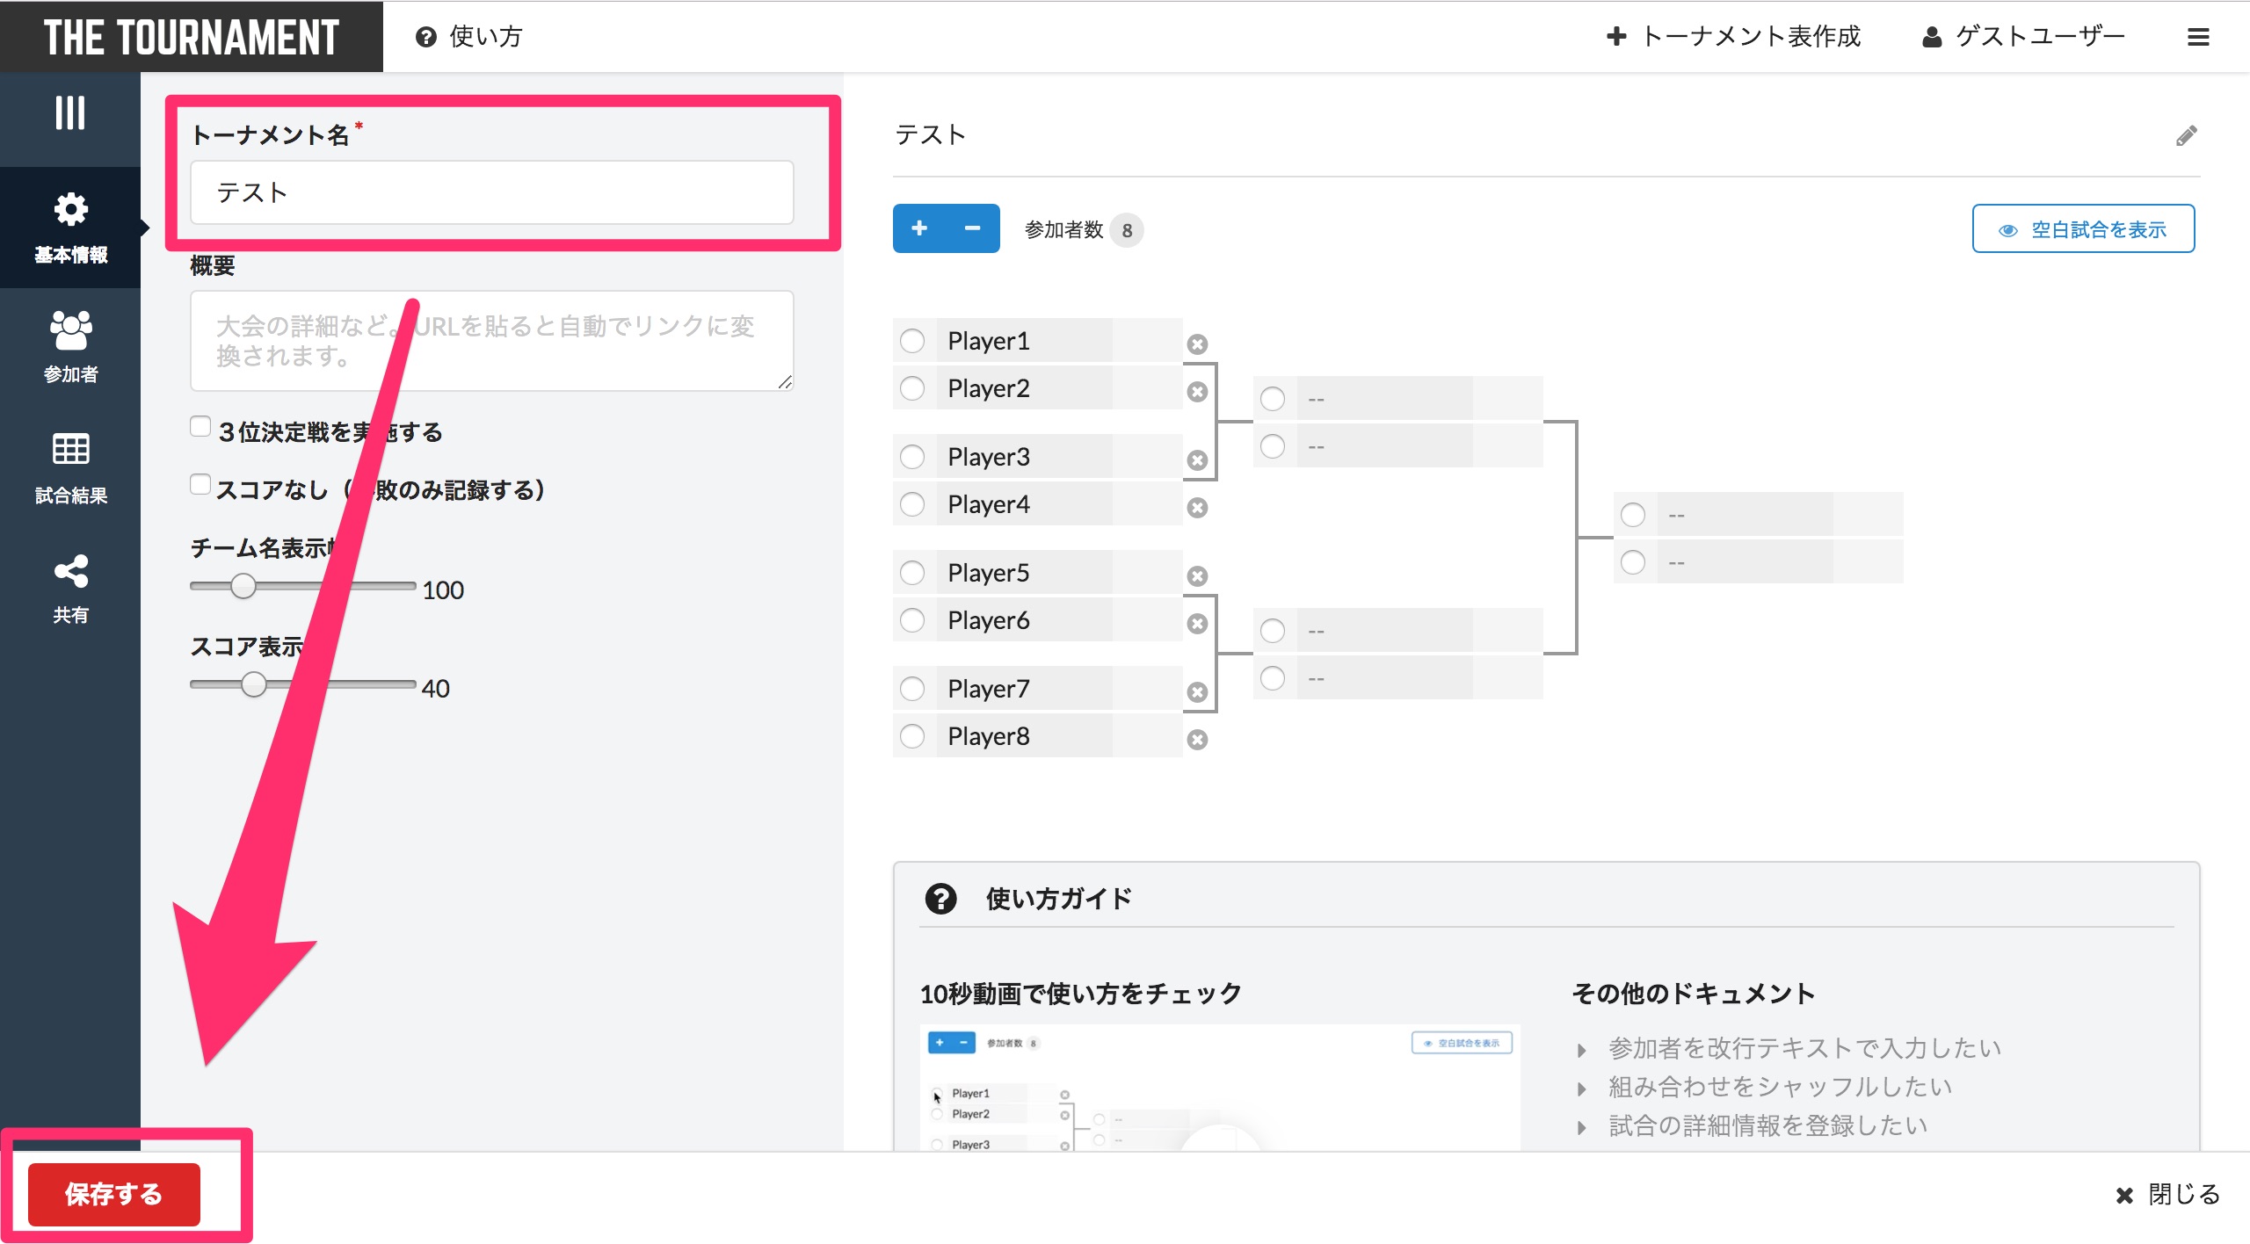Select the radio button next to Player3
The width and height of the screenshot is (2250, 1244).
point(912,457)
